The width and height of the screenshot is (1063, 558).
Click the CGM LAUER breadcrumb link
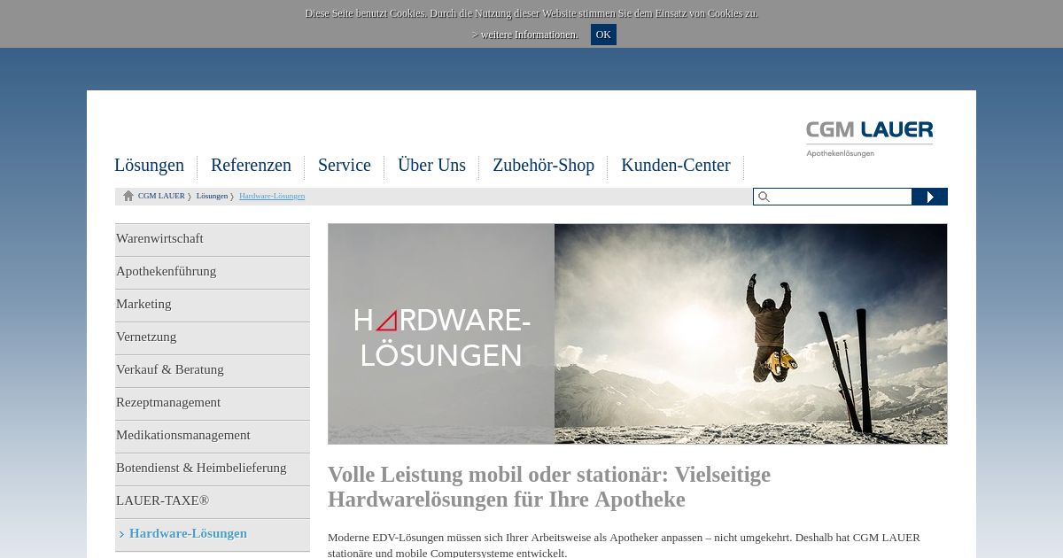pyautogui.click(x=161, y=196)
